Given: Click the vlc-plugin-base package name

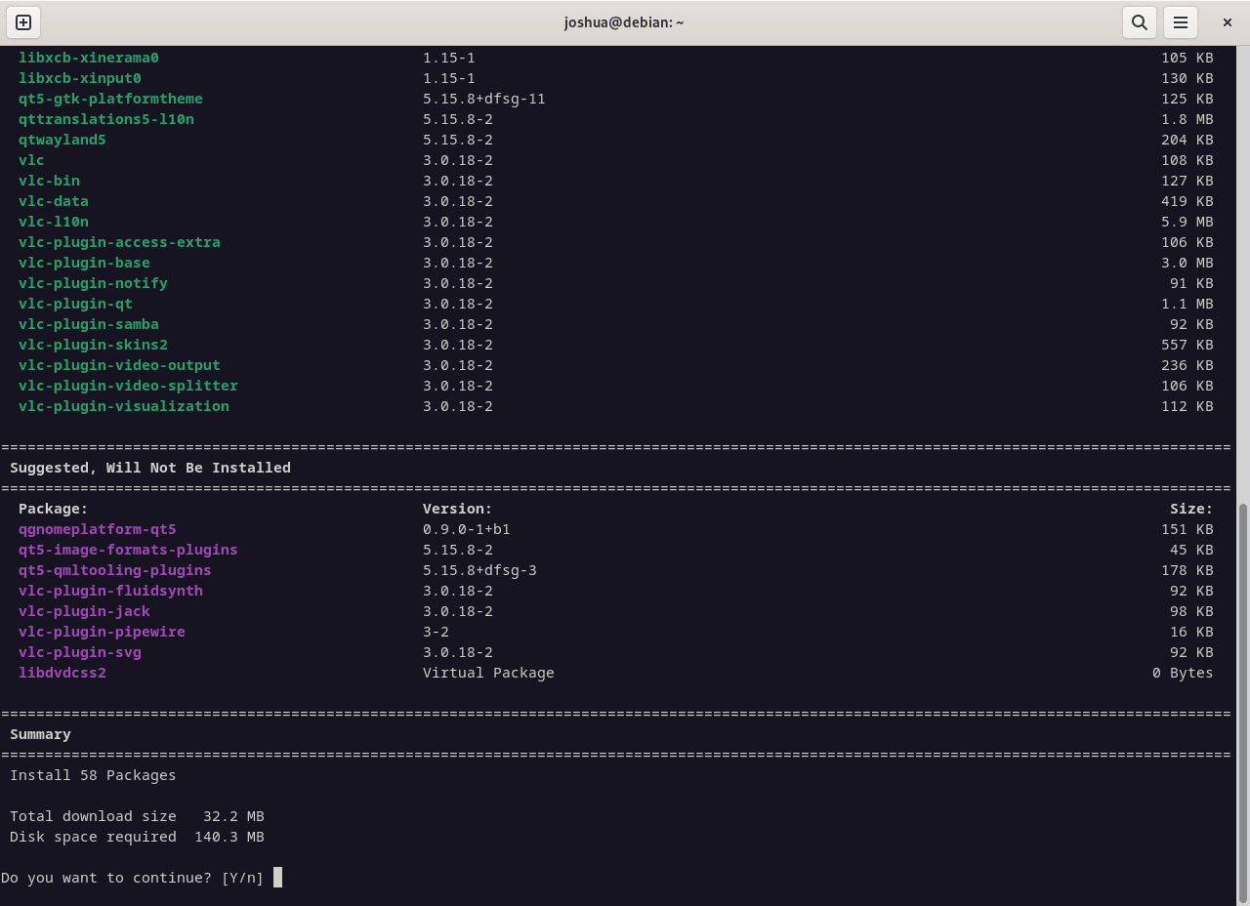Looking at the screenshot, I should point(84,263).
